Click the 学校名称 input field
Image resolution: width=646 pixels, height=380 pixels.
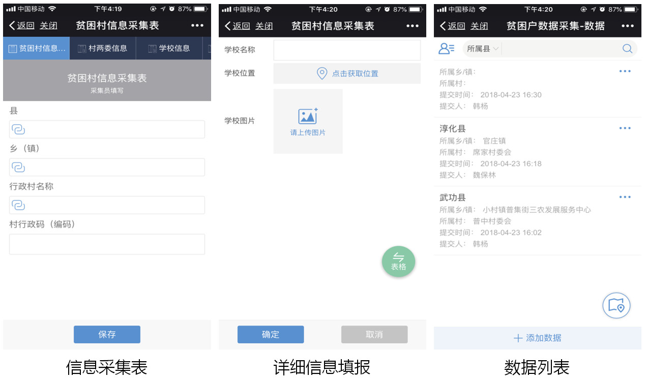pyautogui.click(x=347, y=50)
